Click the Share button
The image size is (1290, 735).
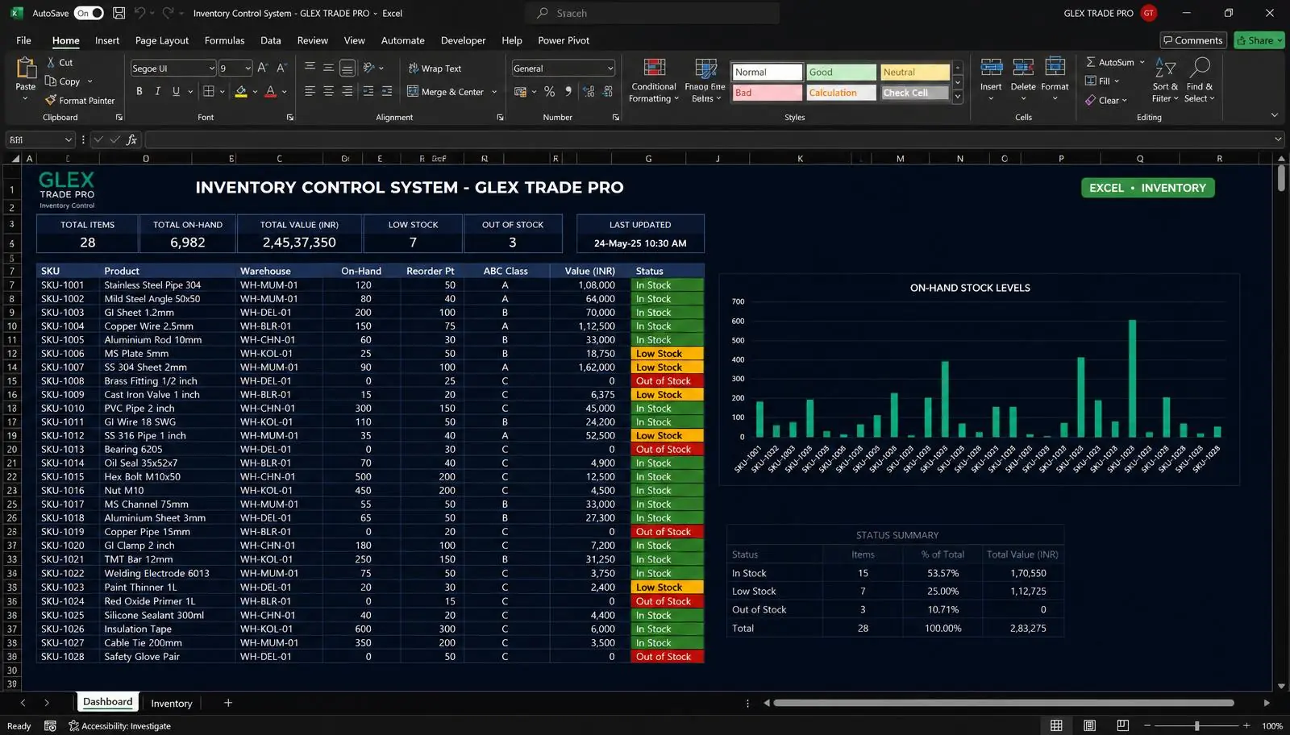(x=1259, y=40)
